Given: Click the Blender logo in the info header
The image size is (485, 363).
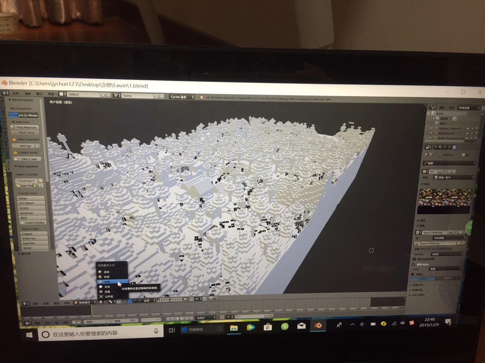Looking at the screenshot, I should coord(201,97).
